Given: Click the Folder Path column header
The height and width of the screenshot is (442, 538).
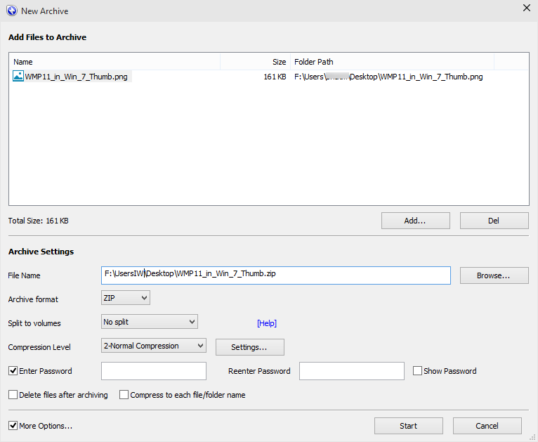Looking at the screenshot, I should tap(391, 62).
